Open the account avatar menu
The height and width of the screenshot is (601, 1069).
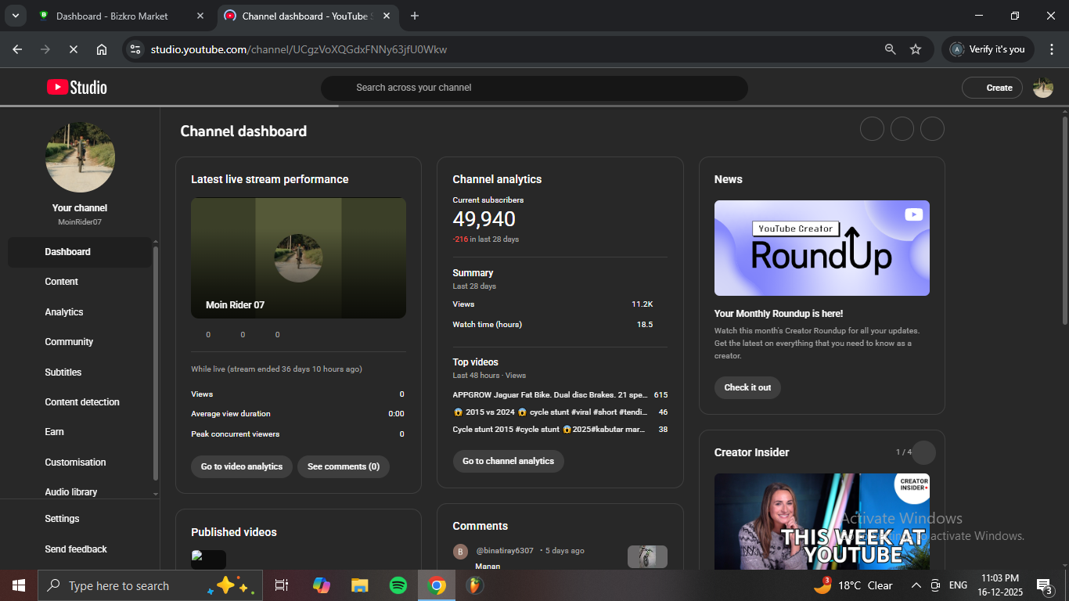(x=1042, y=88)
